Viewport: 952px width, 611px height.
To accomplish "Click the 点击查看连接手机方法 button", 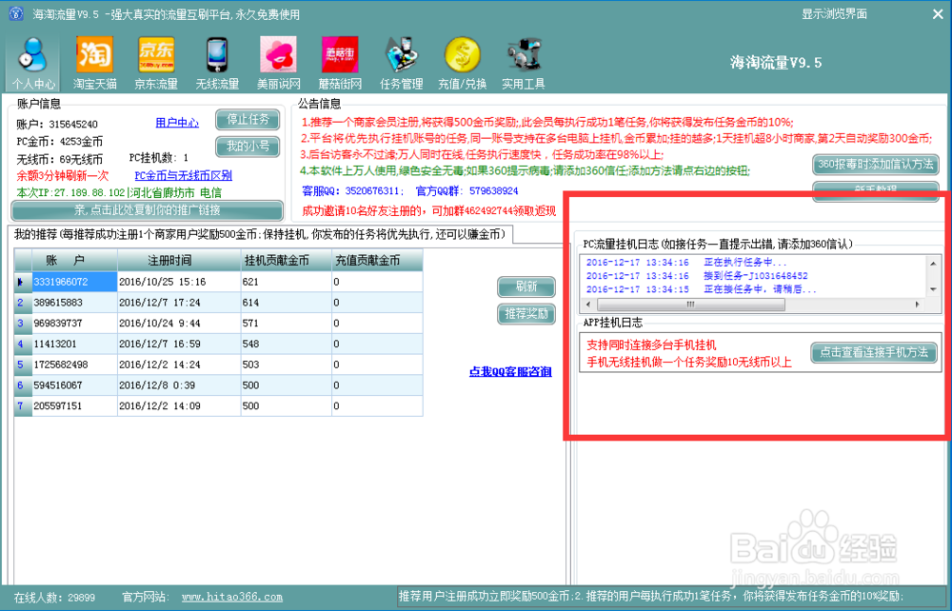I will coord(874,352).
